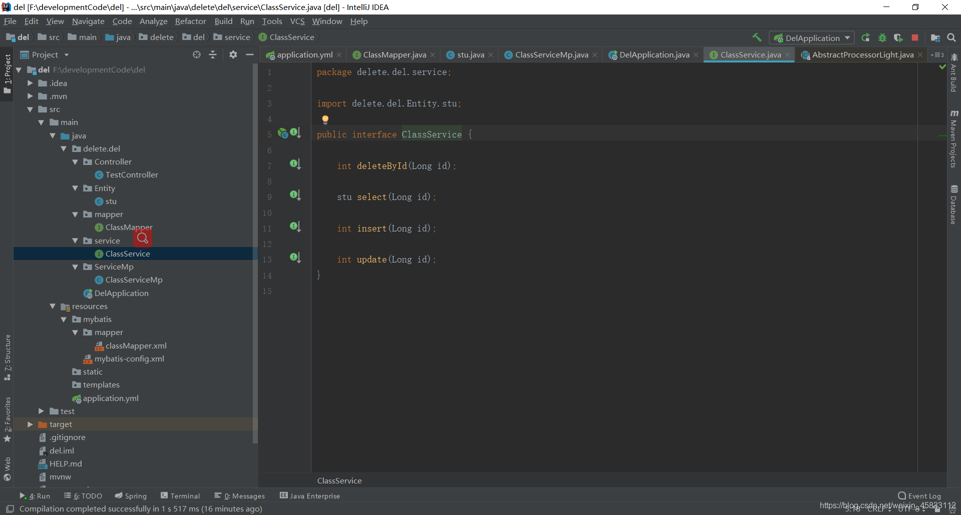Expand the test folder
961x515 pixels.
point(41,411)
